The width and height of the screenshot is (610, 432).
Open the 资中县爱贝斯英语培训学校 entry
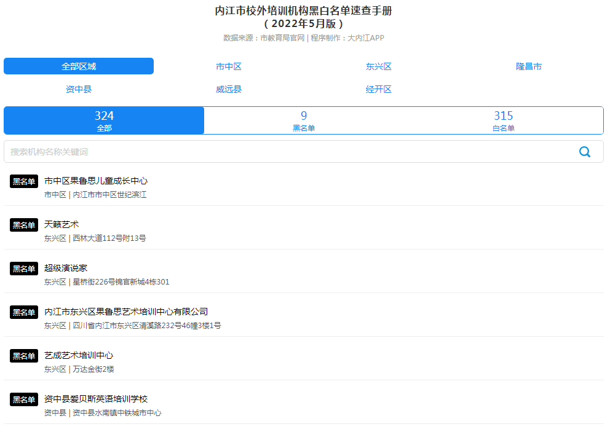point(101,399)
